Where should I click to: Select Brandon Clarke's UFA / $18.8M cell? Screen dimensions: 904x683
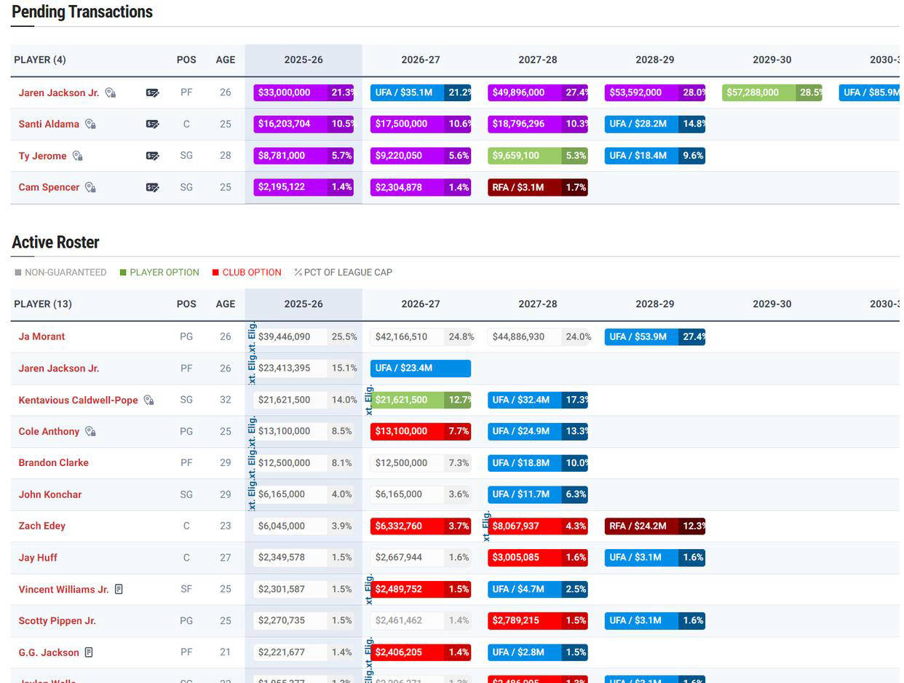538,462
